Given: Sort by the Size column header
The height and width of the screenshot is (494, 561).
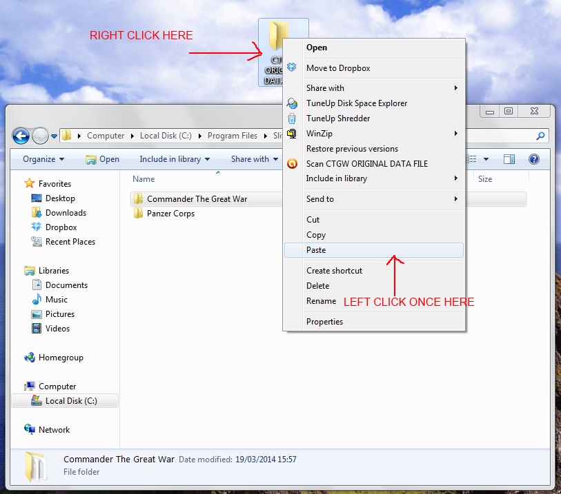Looking at the screenshot, I should pyautogui.click(x=485, y=179).
